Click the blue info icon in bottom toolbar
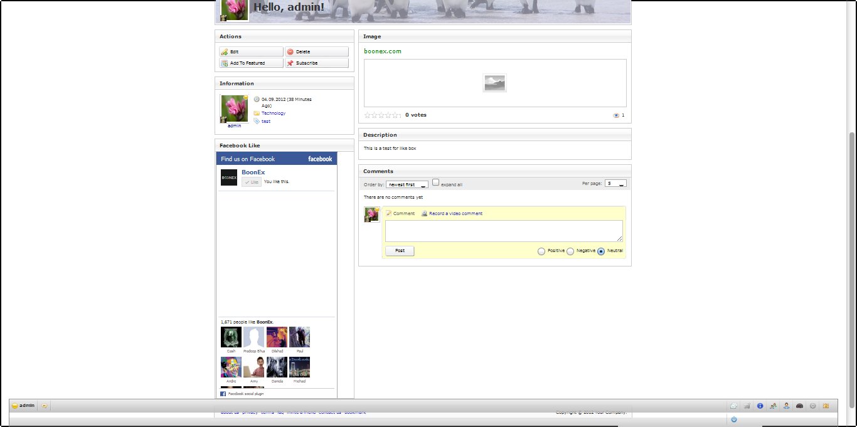857x427 pixels. [x=760, y=406]
